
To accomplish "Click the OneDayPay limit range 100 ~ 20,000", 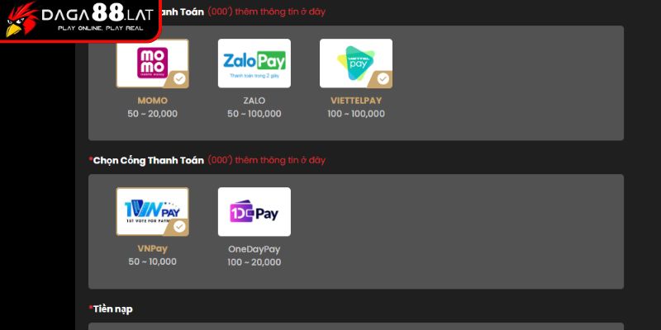I will tap(254, 262).
